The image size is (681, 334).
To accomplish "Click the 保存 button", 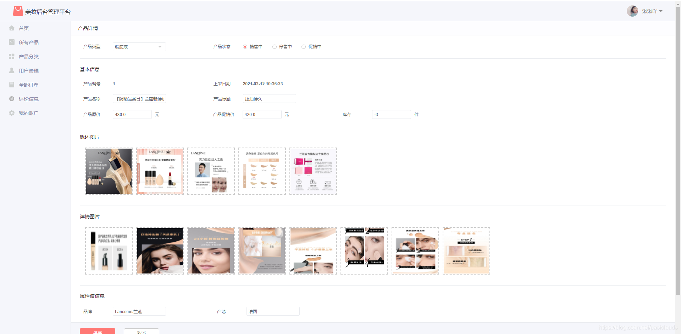I will (x=98, y=331).
